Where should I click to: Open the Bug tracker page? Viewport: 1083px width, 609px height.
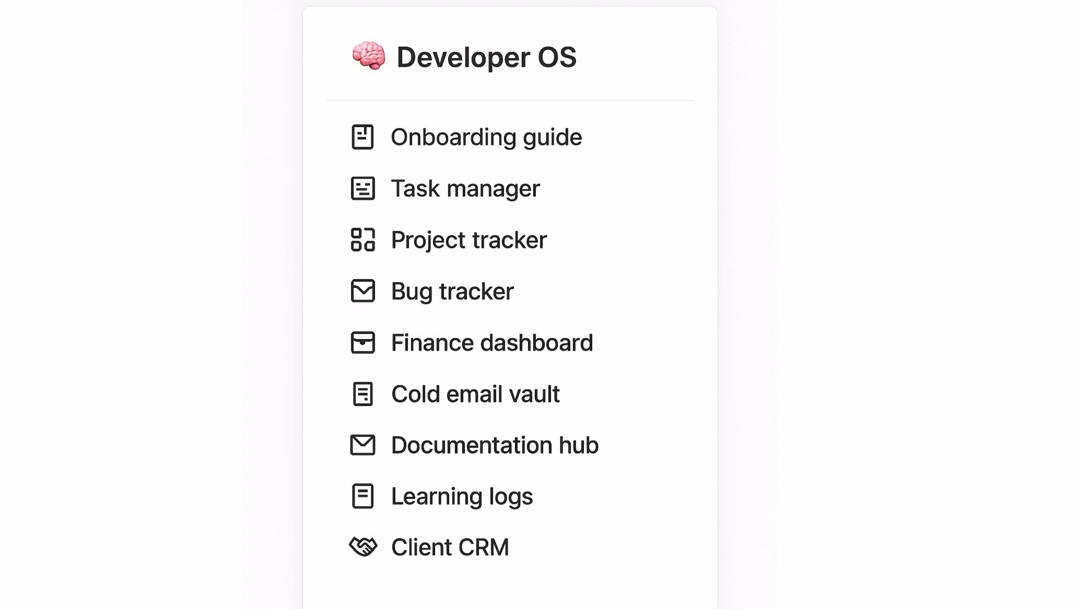tap(452, 291)
